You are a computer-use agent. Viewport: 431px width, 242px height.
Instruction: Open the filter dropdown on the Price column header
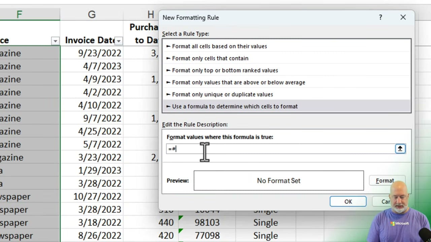(55, 40)
